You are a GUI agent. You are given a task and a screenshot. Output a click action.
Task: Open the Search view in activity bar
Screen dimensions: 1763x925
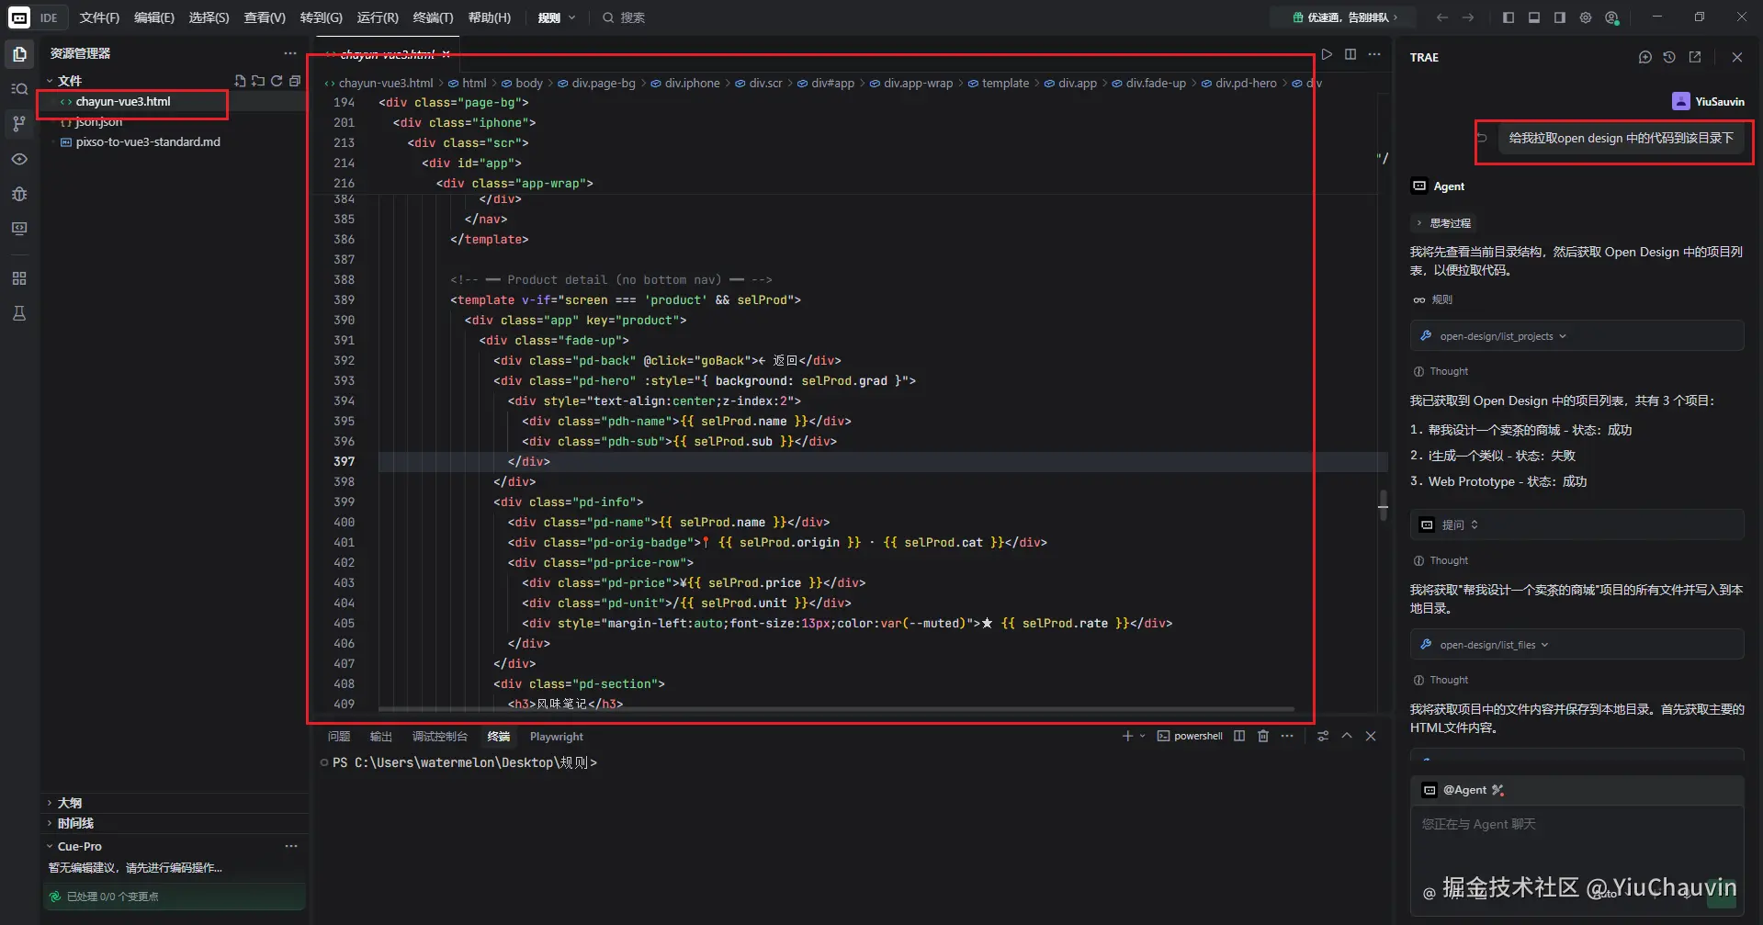pyautogui.click(x=19, y=88)
